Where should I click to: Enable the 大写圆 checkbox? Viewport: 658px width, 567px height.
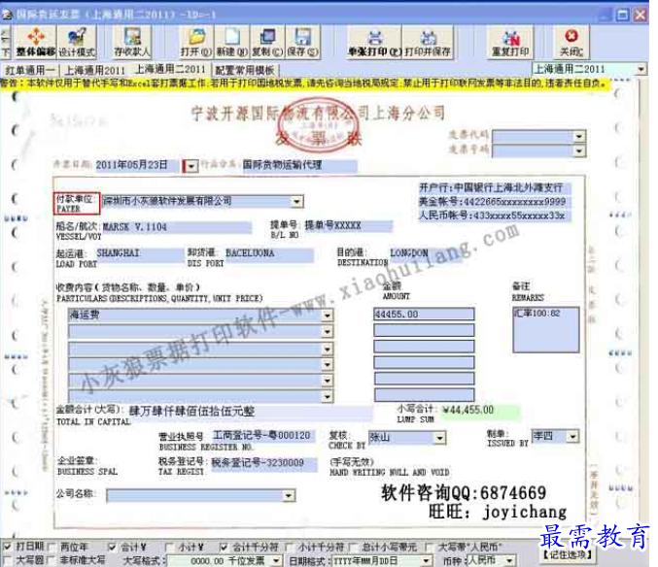pyautogui.click(x=7, y=560)
